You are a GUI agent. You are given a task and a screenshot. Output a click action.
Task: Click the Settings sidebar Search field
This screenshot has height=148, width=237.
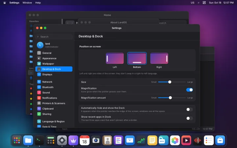click(54, 37)
